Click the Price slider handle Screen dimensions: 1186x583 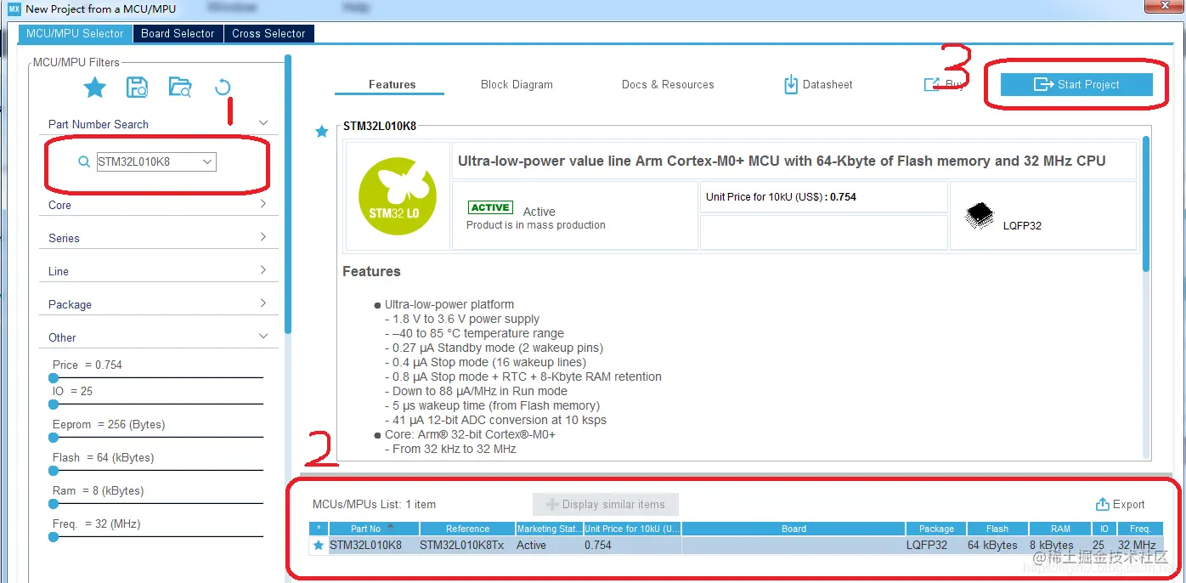(54, 376)
